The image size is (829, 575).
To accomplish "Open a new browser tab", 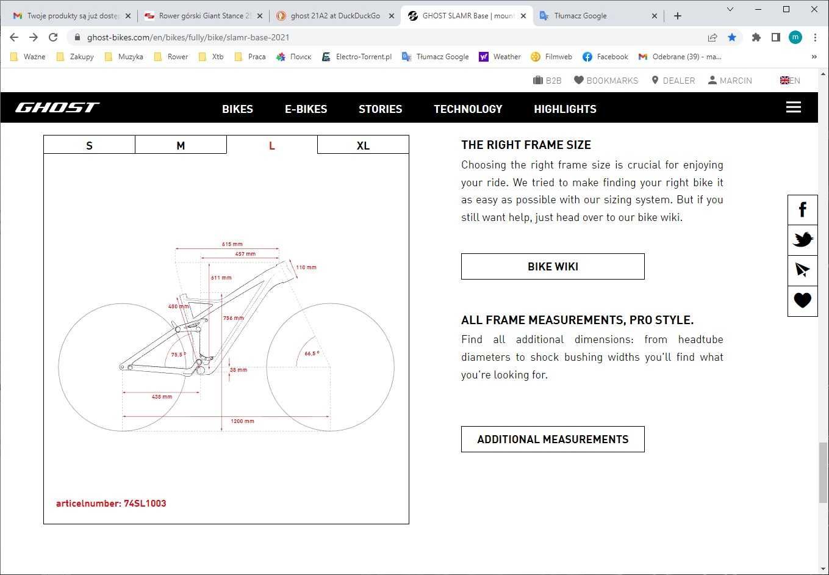I will pos(678,16).
